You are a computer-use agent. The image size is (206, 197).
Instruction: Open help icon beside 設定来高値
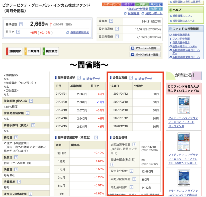pos(117,29)
